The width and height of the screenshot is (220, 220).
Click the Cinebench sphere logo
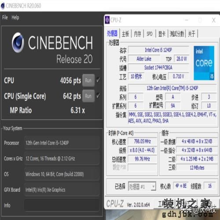[x=18, y=42]
